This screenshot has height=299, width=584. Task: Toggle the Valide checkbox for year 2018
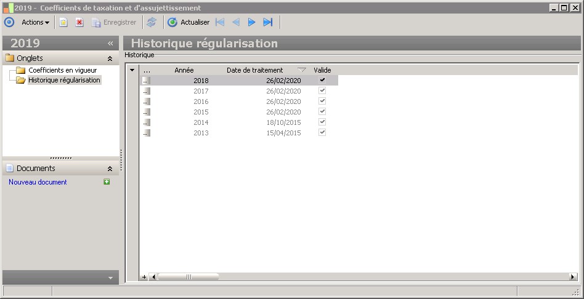click(x=322, y=80)
